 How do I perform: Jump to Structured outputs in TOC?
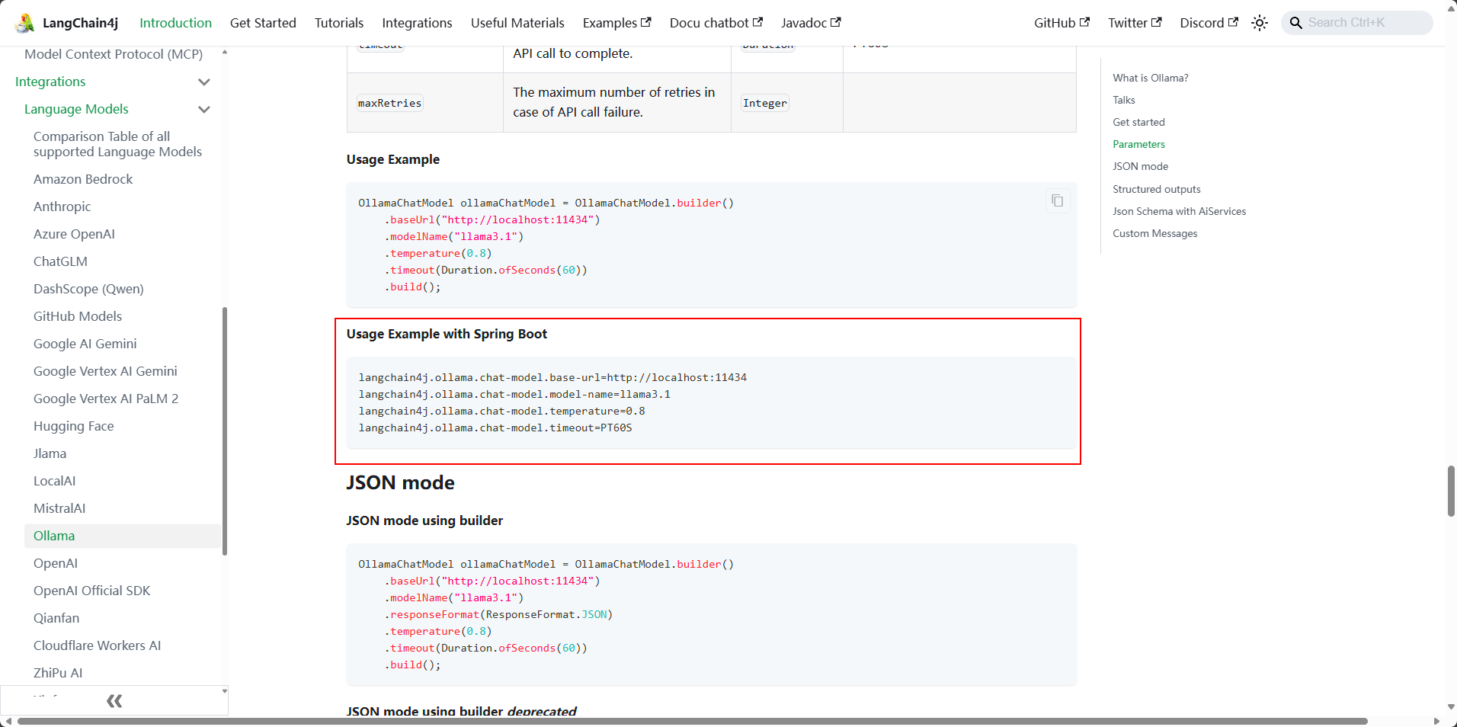pyautogui.click(x=1156, y=189)
